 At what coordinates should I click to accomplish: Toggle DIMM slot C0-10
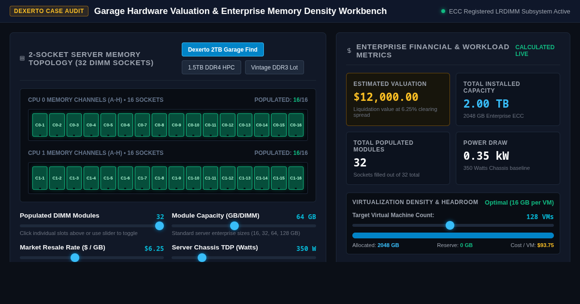point(193,125)
